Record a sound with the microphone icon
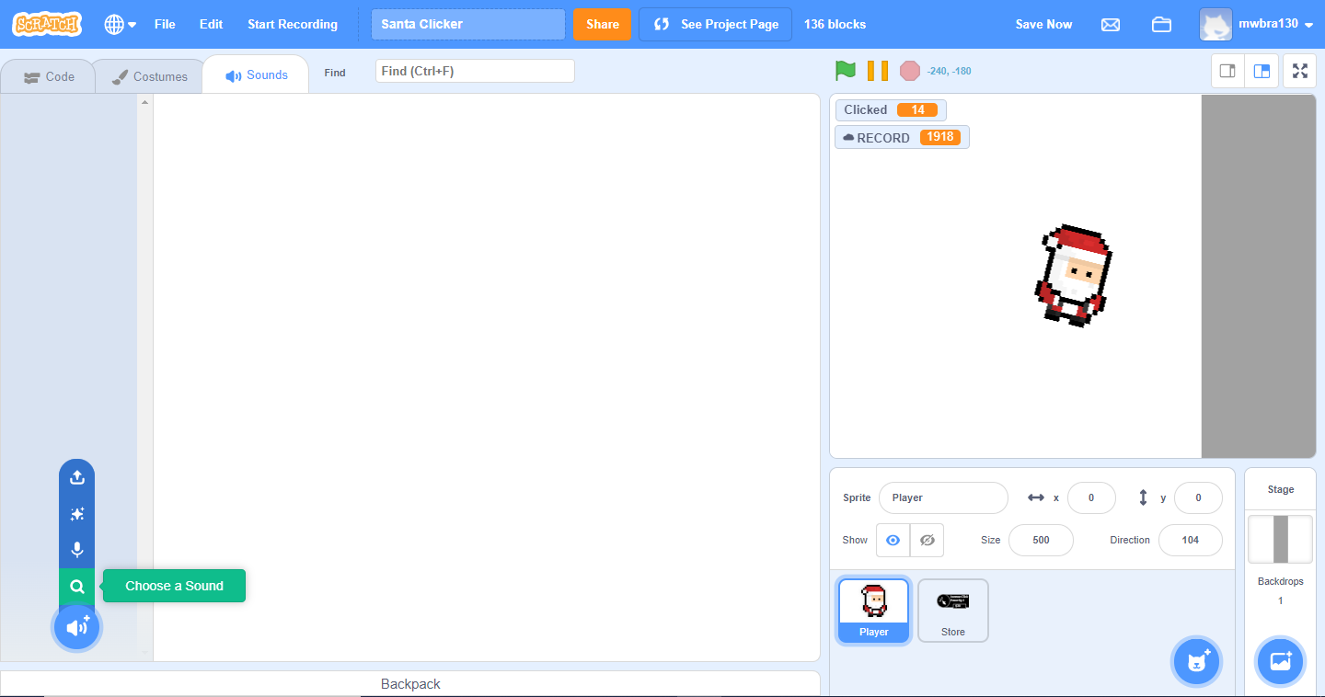This screenshot has width=1325, height=697. coord(77,550)
